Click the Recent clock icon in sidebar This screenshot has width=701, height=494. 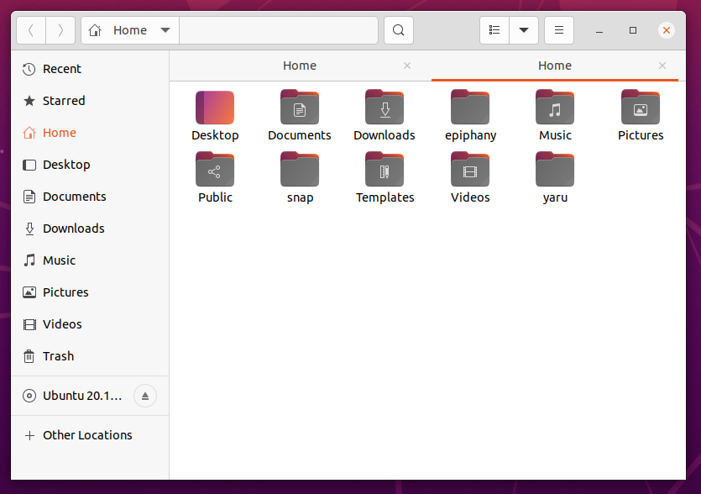coord(29,69)
